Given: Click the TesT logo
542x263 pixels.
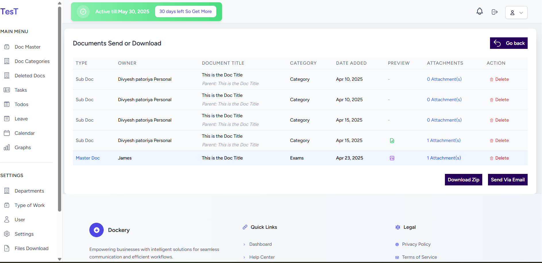Looking at the screenshot, I should coord(9,11).
